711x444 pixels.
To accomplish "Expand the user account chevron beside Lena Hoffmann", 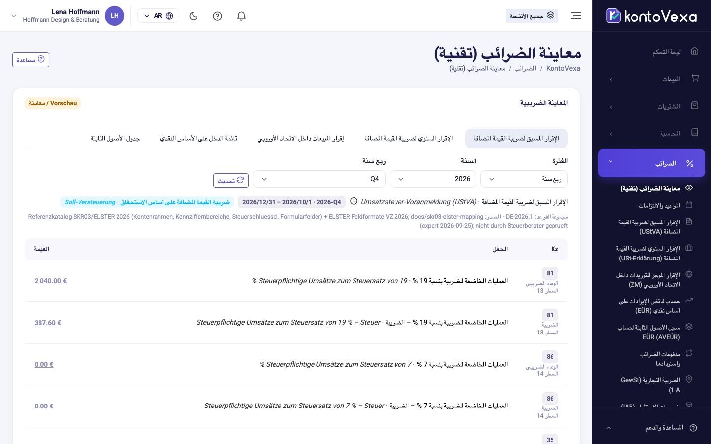I will pos(14,16).
